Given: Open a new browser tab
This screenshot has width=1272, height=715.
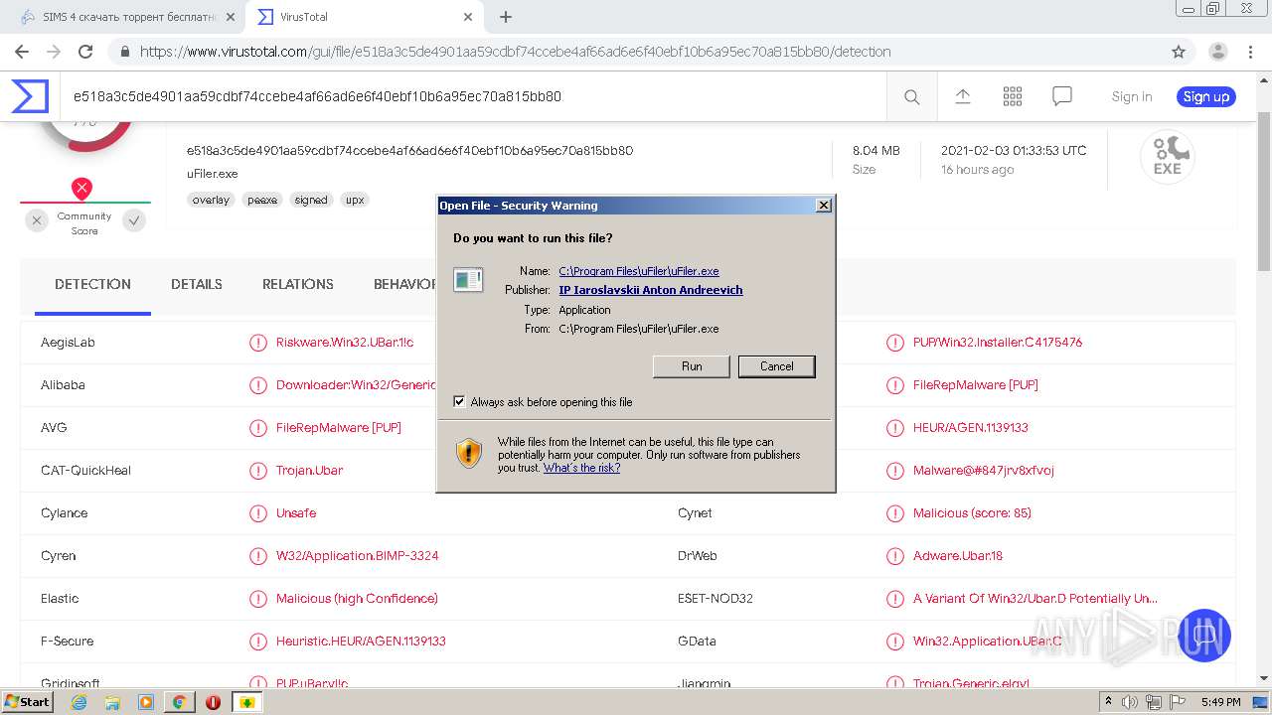Looking at the screenshot, I should pyautogui.click(x=506, y=17).
